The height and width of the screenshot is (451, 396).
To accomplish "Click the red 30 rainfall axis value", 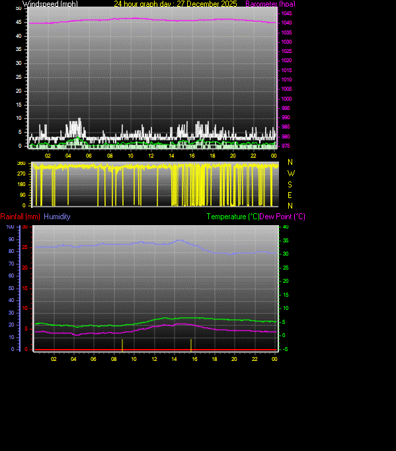I will pyautogui.click(x=25, y=227).
